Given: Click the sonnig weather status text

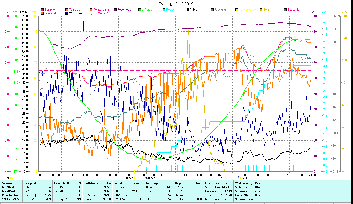Looking at the screenshot, I should point(89,199).
